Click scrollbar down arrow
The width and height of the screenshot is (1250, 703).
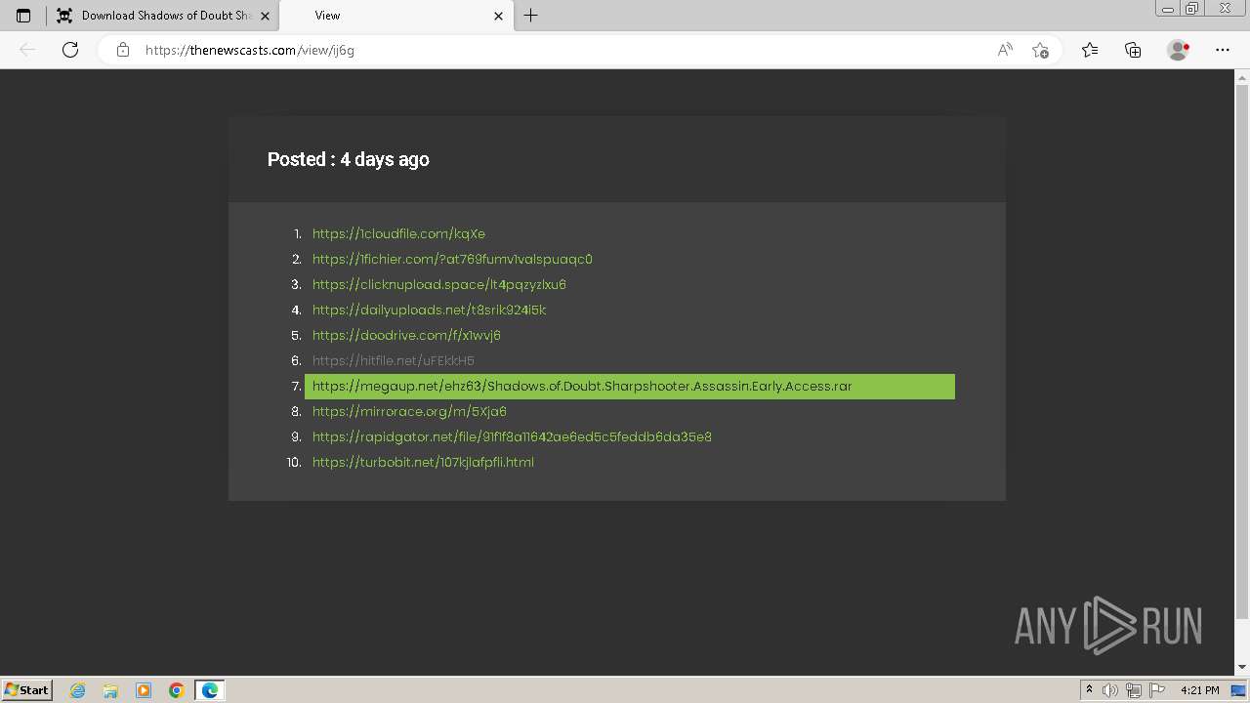click(x=1242, y=668)
